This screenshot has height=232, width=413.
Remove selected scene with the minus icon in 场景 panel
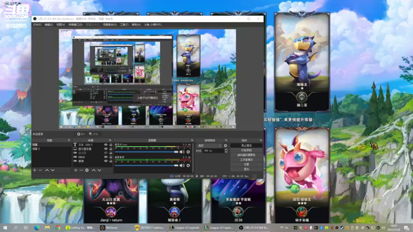(x=40, y=170)
